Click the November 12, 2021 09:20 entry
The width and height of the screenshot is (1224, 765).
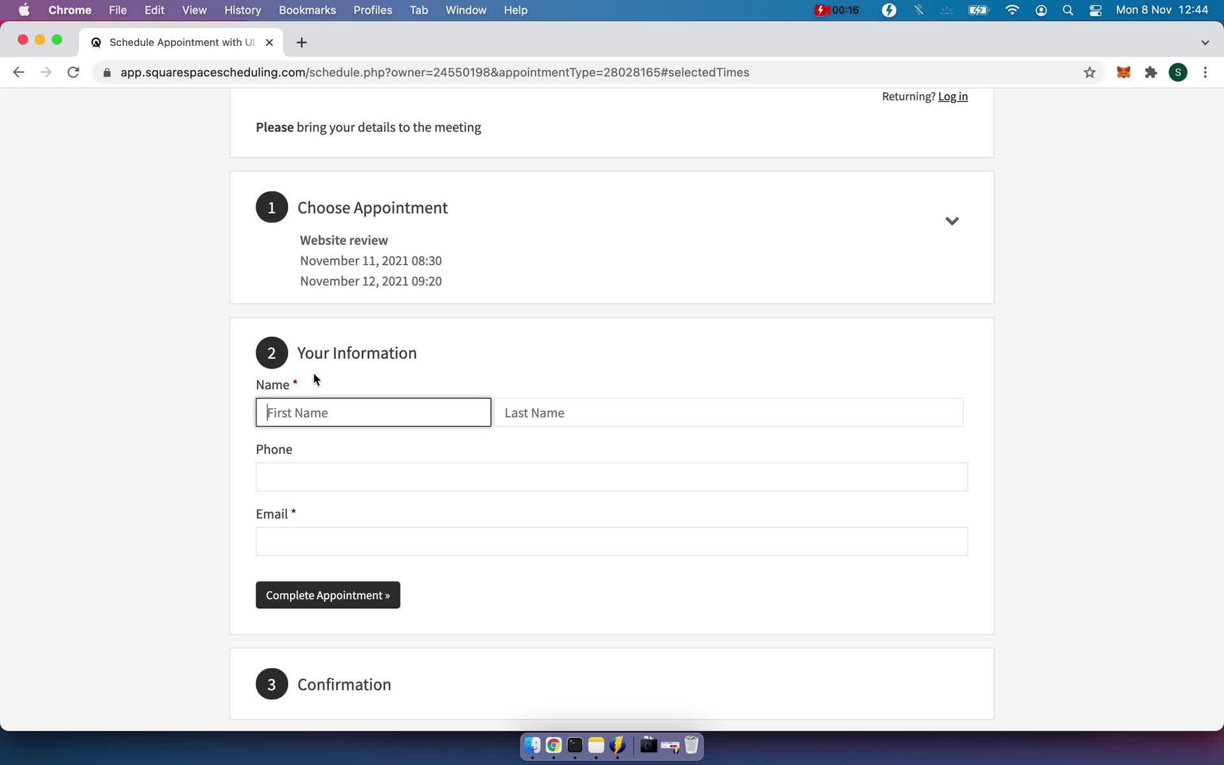click(x=370, y=281)
